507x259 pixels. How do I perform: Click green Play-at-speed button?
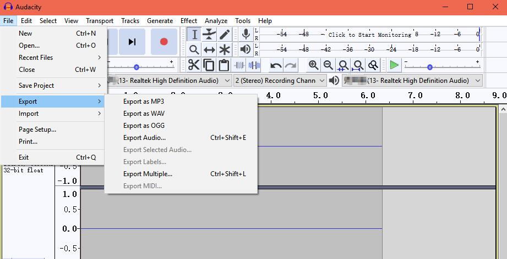pyautogui.click(x=394, y=65)
